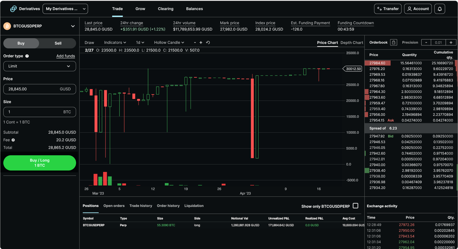Click the precision value field 0.01
Viewport: 458px width, 249px height.
coord(438,42)
